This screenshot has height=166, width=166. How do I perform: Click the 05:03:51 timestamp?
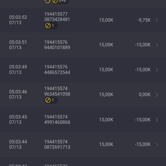[18, 45]
